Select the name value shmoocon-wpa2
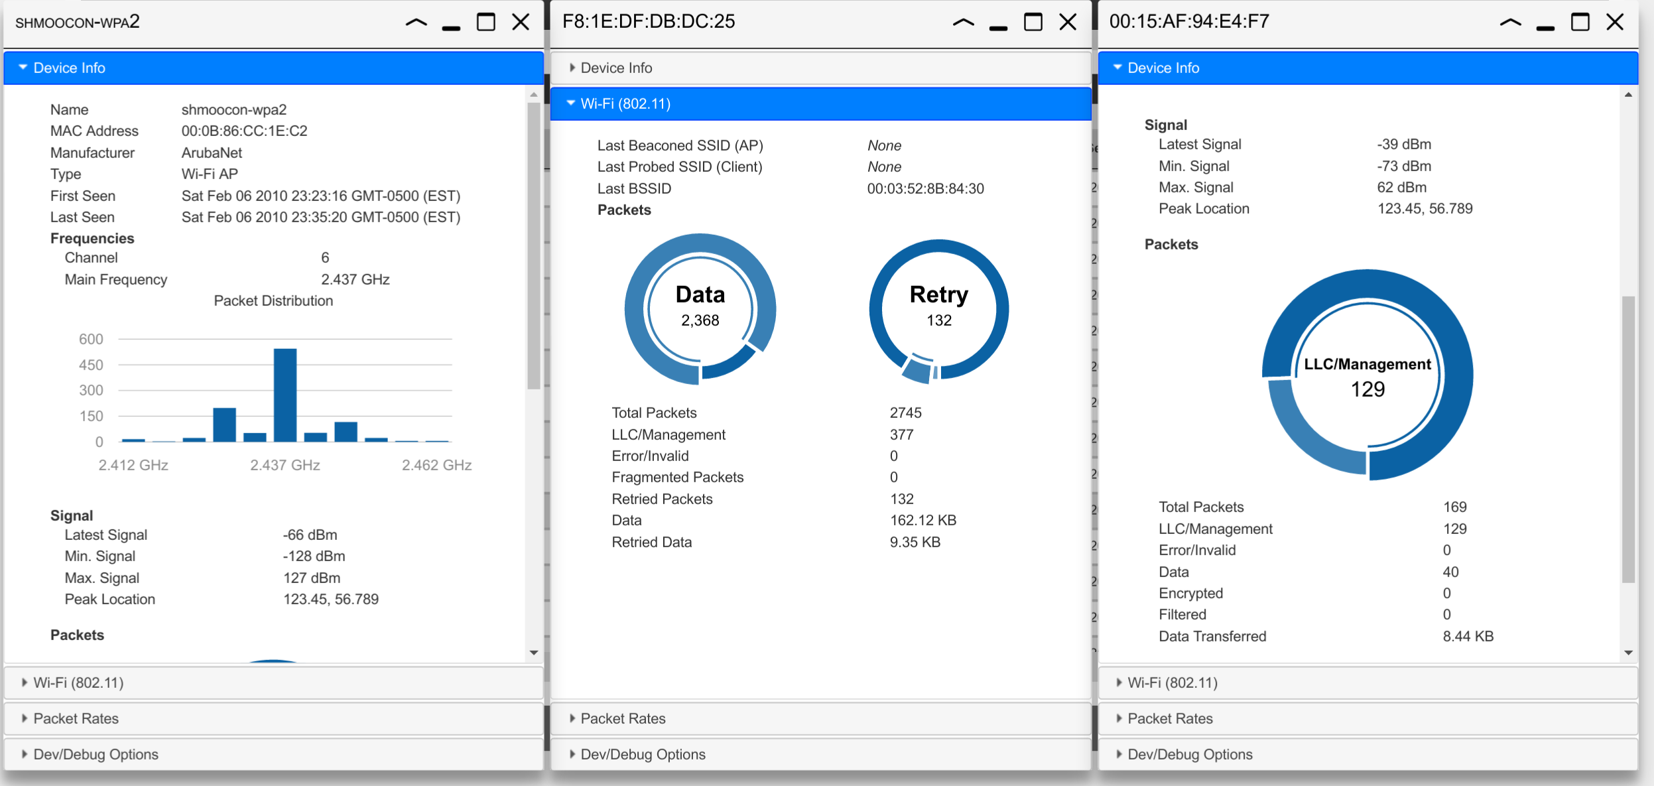Screen dimensions: 1654x786 pos(234,109)
